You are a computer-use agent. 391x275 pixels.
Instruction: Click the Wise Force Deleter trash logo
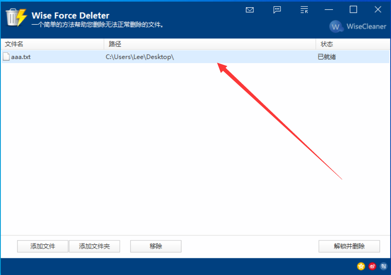[x=16, y=17]
